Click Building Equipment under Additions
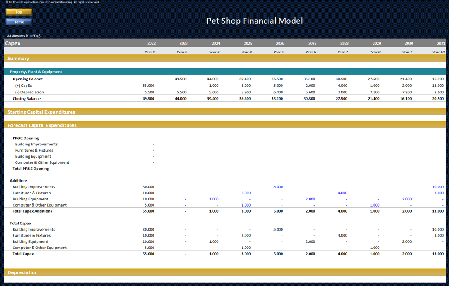The width and height of the screenshot is (449, 286). [x=31, y=199]
